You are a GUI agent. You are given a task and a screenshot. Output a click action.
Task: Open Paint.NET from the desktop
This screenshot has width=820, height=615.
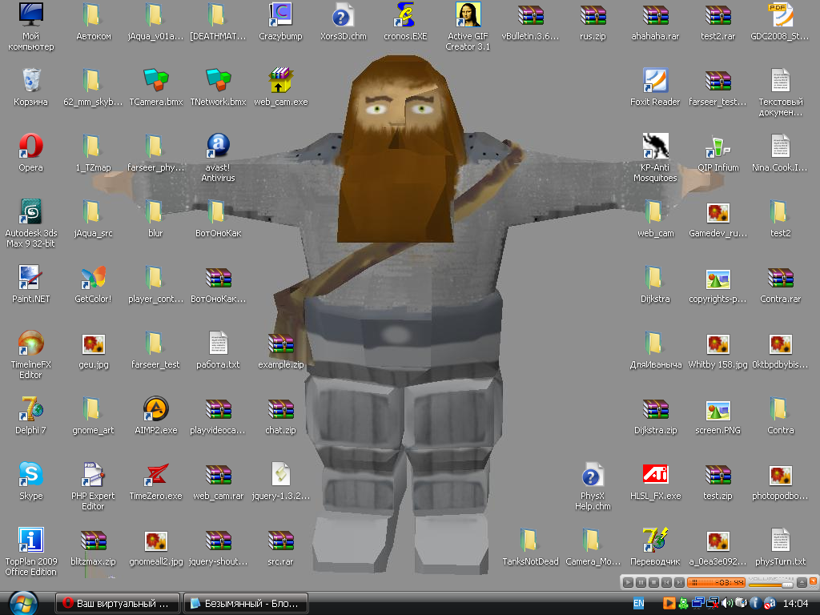pos(30,278)
